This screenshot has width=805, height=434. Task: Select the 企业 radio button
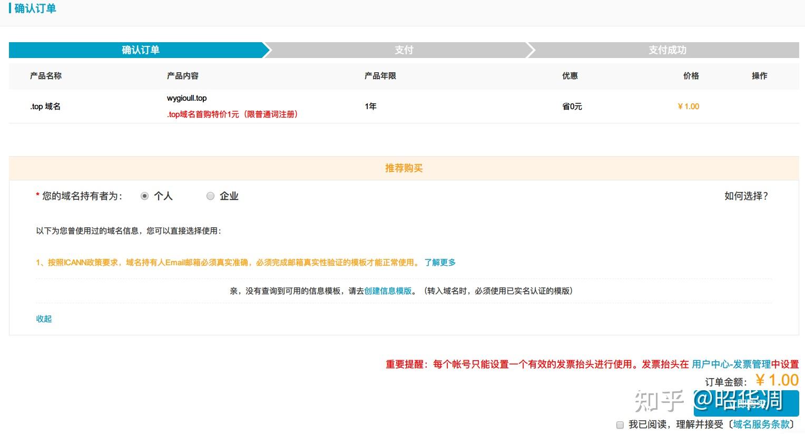[210, 196]
